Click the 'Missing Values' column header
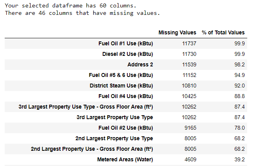 click(177, 32)
